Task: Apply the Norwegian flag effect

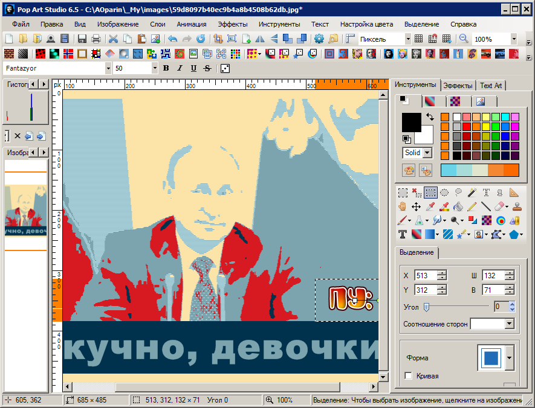Action: 68,54
